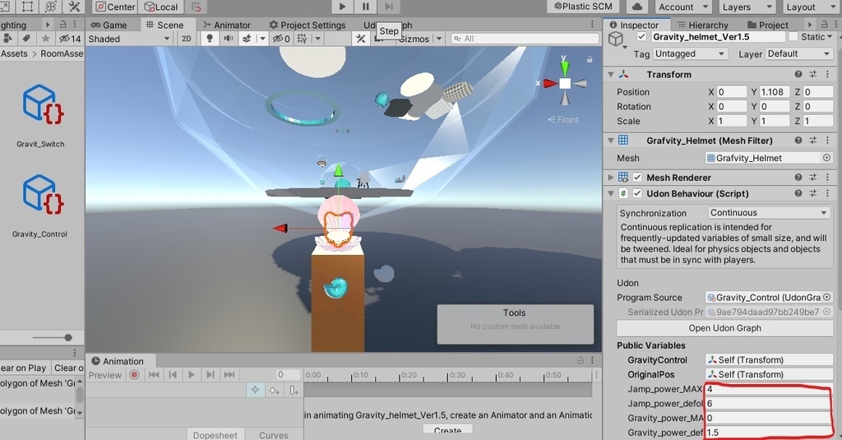Open the Account dropdown

tap(683, 7)
